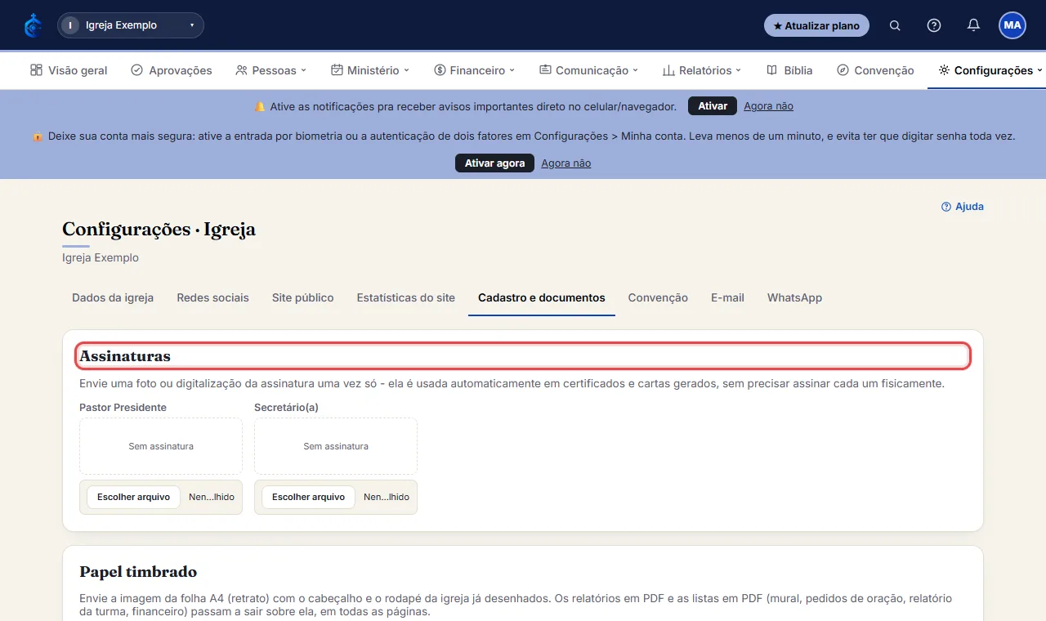This screenshot has width=1046, height=621.
Task: Click the Pessoas people icon
Action: [x=241, y=70]
